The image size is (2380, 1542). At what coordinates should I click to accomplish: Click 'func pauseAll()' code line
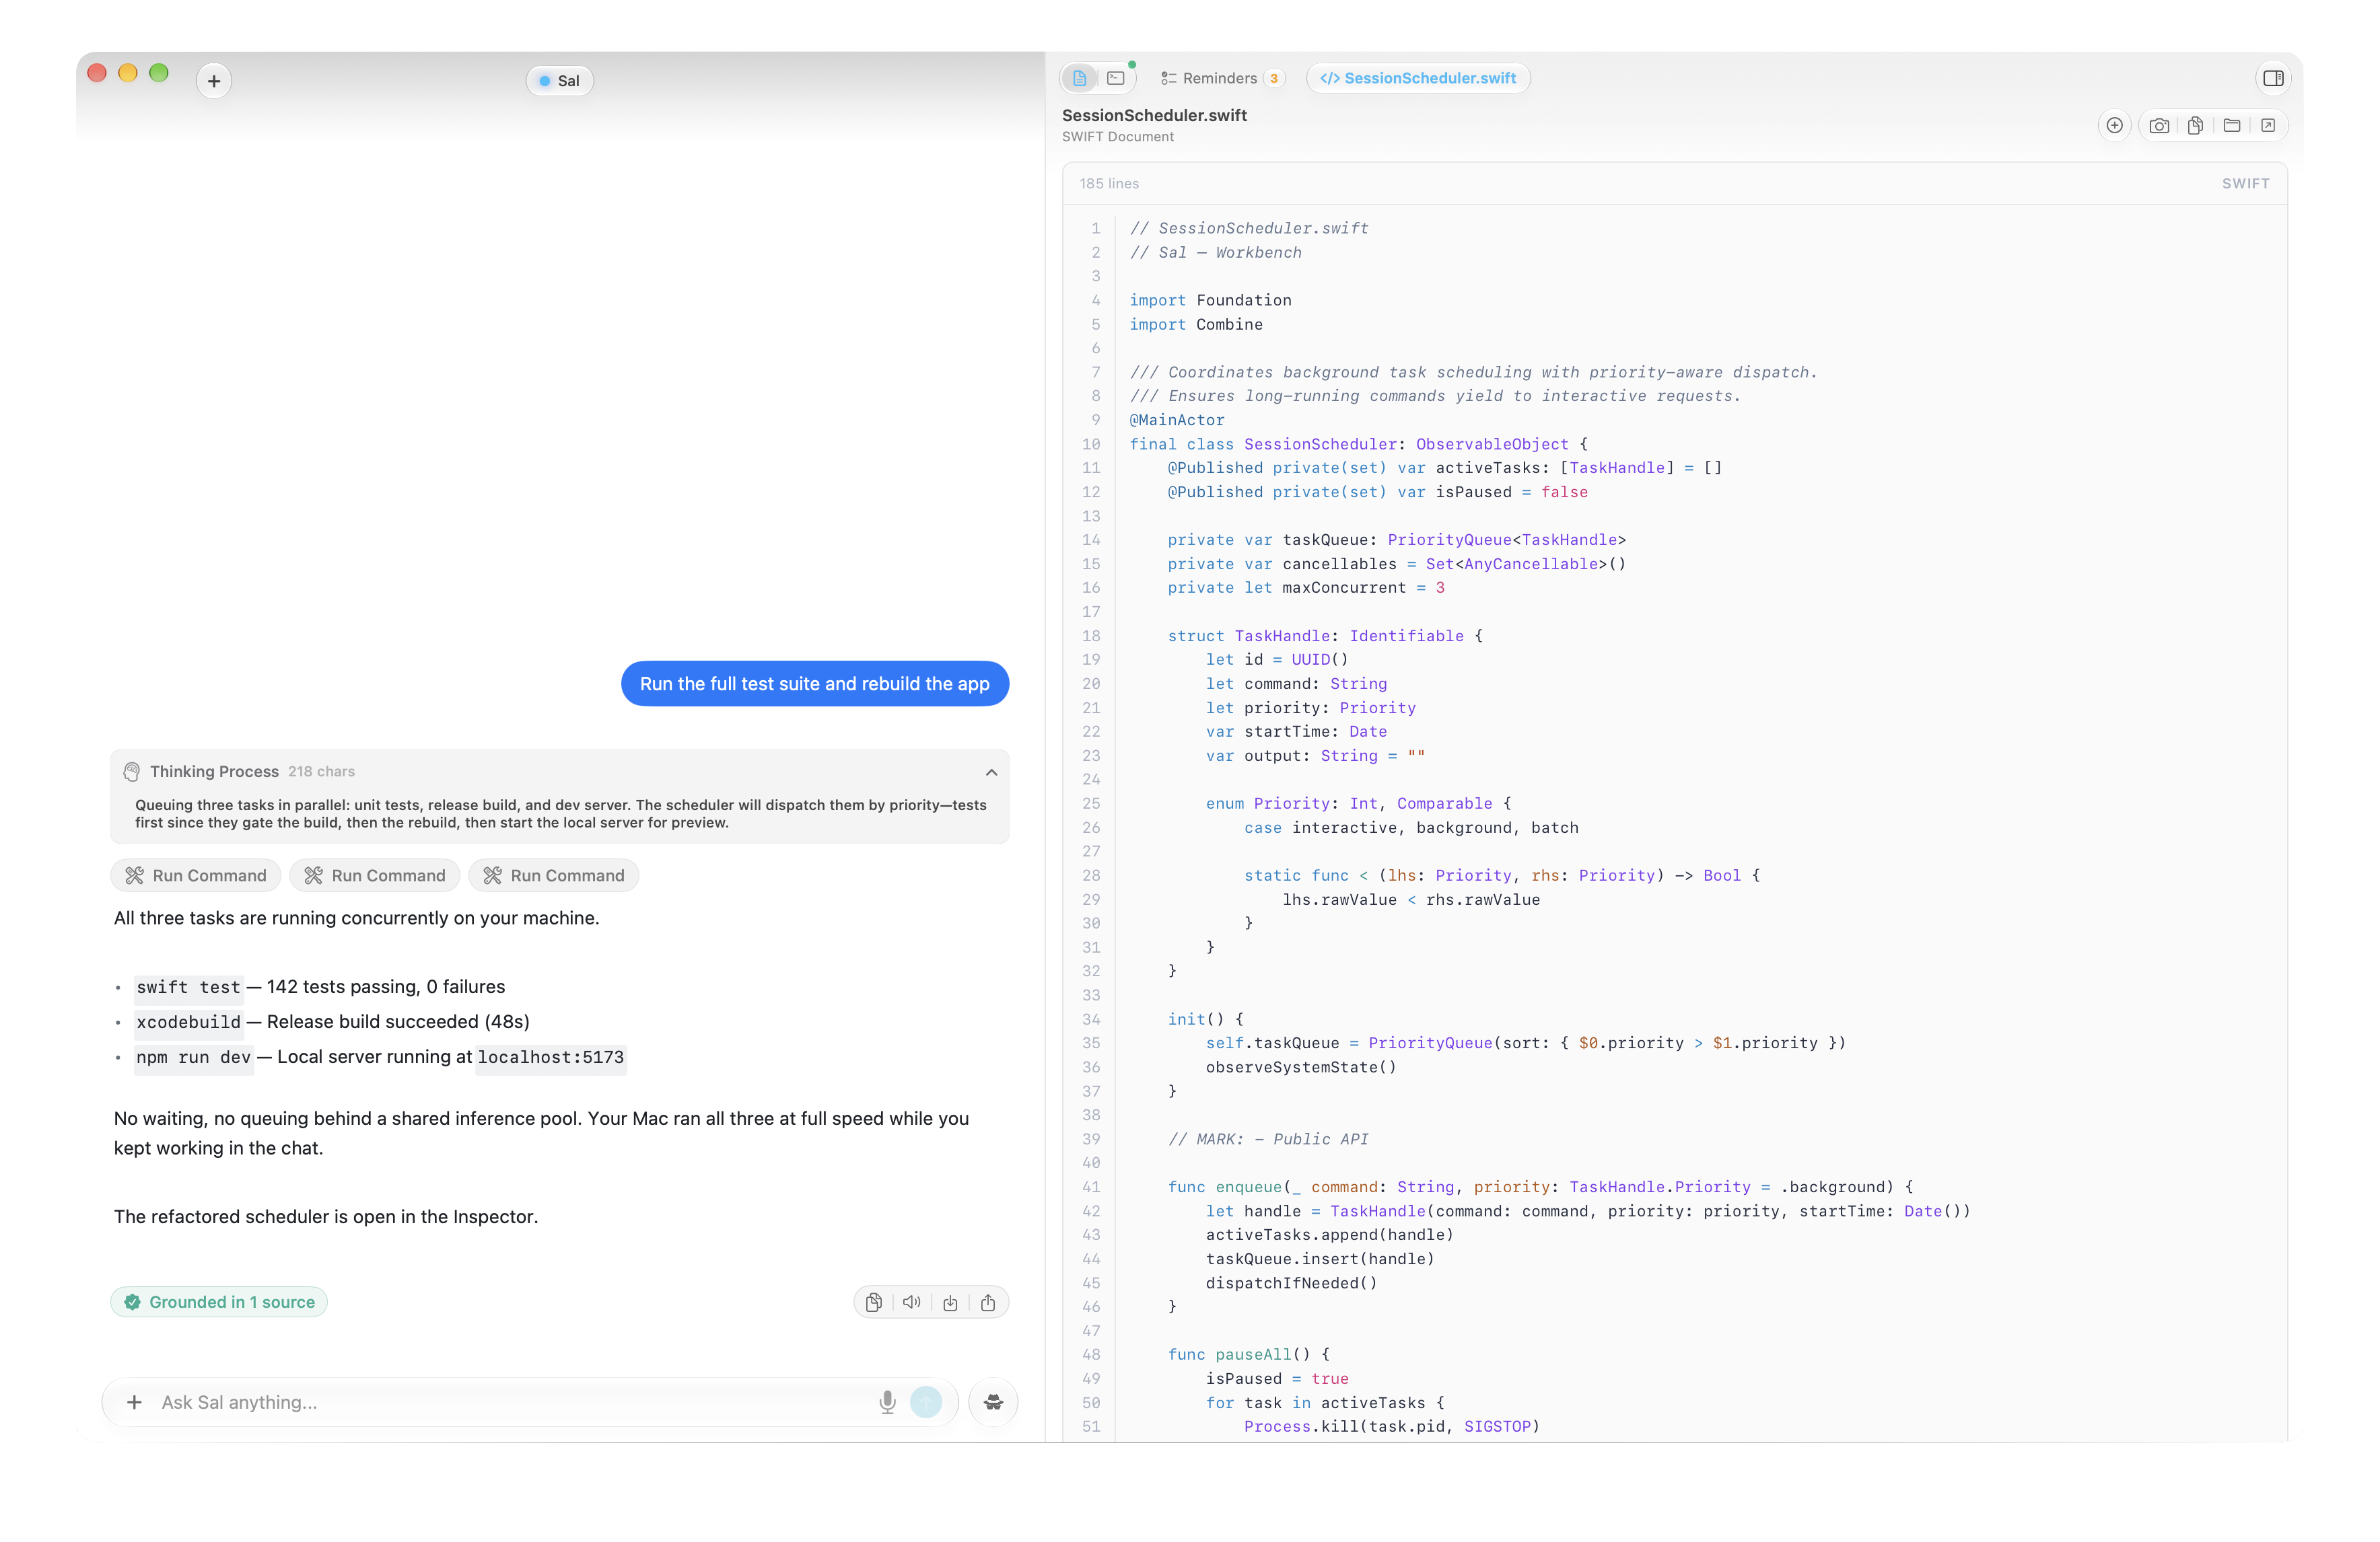point(1248,1355)
